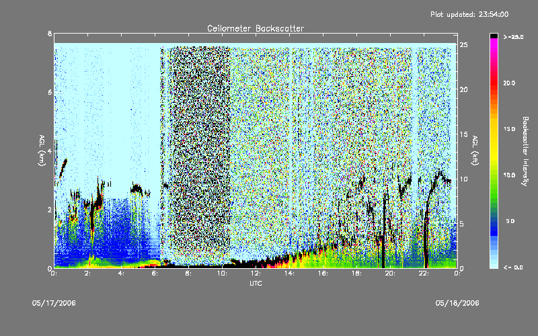Click the start date 05/17/2006

click(x=54, y=303)
